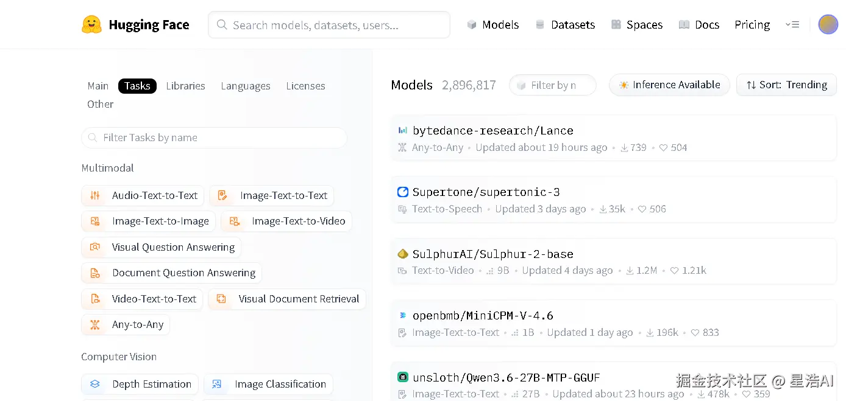Switch to the Licenses filter tab
The height and width of the screenshot is (401, 846).
(x=305, y=86)
